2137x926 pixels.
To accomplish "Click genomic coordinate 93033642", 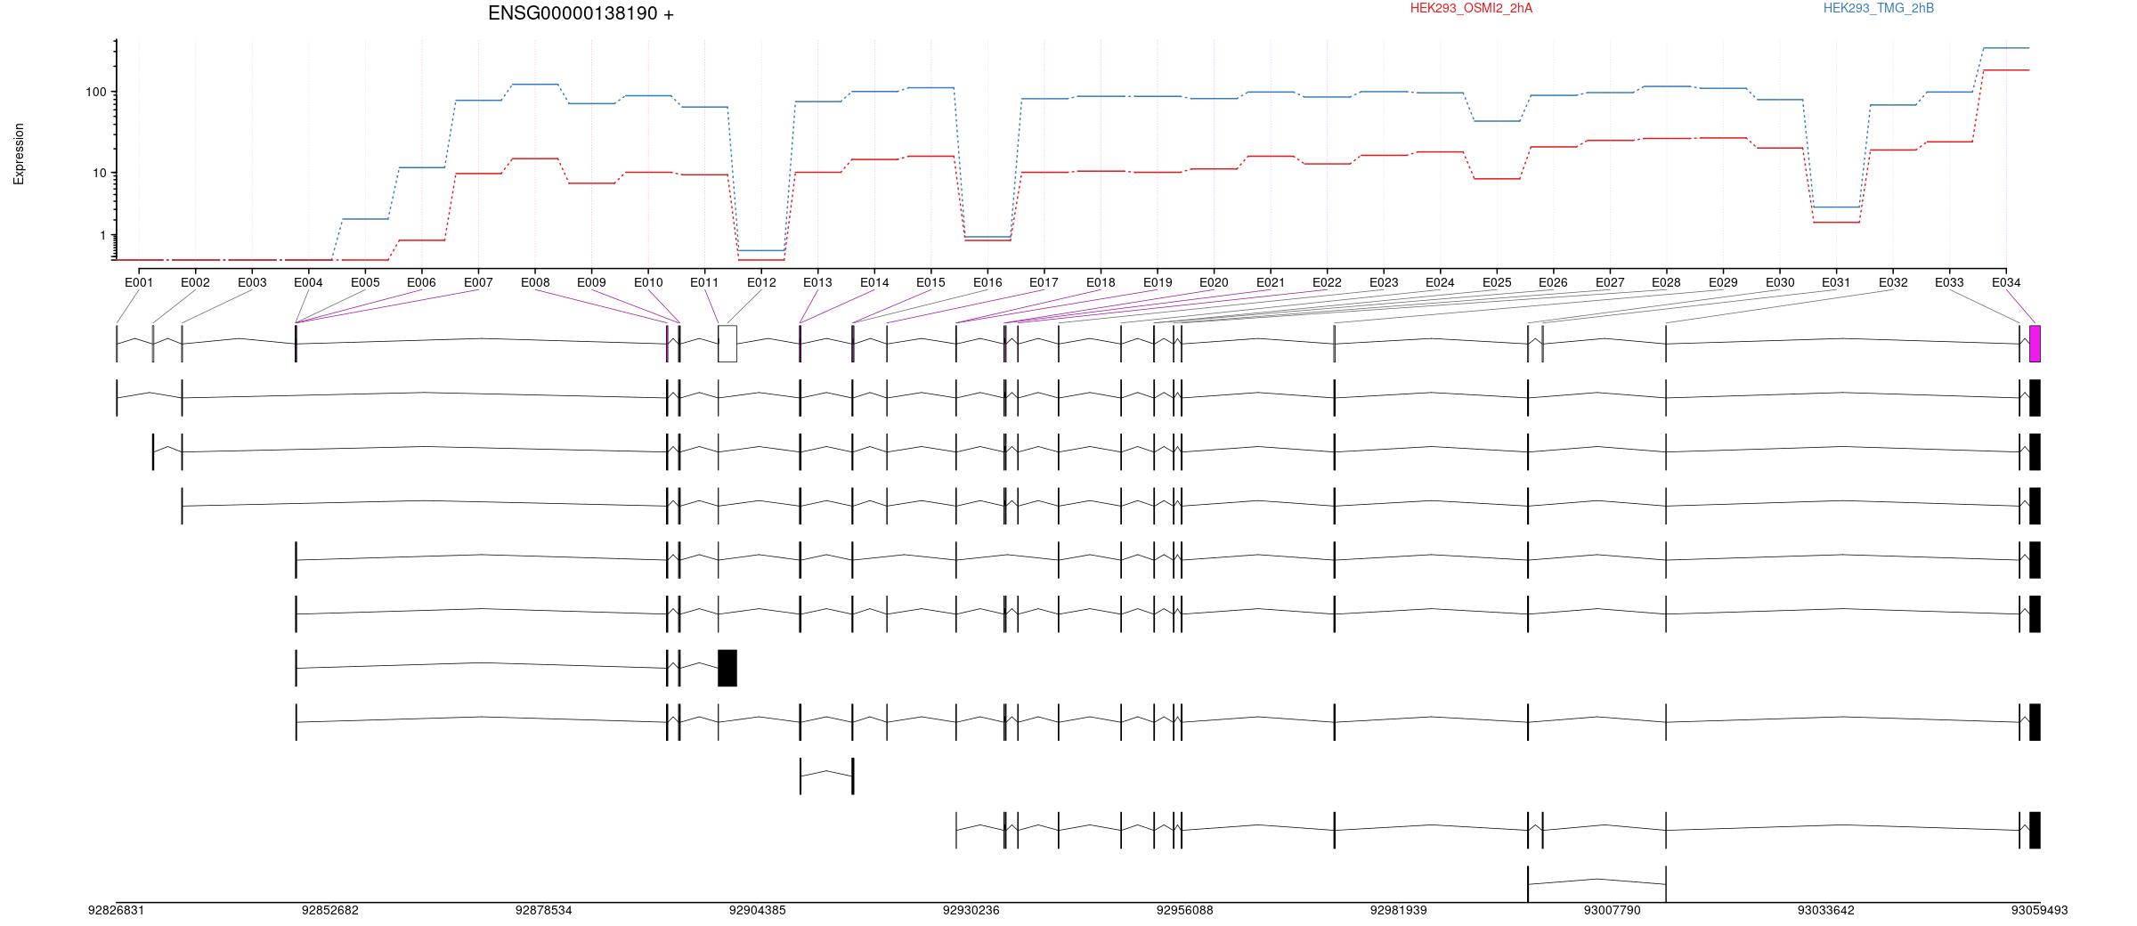I will coord(1825,910).
